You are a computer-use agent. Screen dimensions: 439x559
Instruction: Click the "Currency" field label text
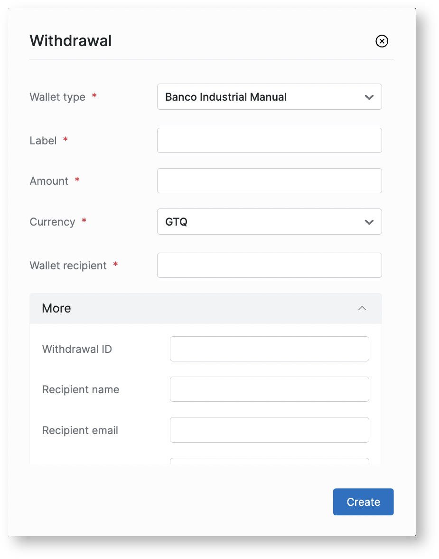[x=52, y=222]
